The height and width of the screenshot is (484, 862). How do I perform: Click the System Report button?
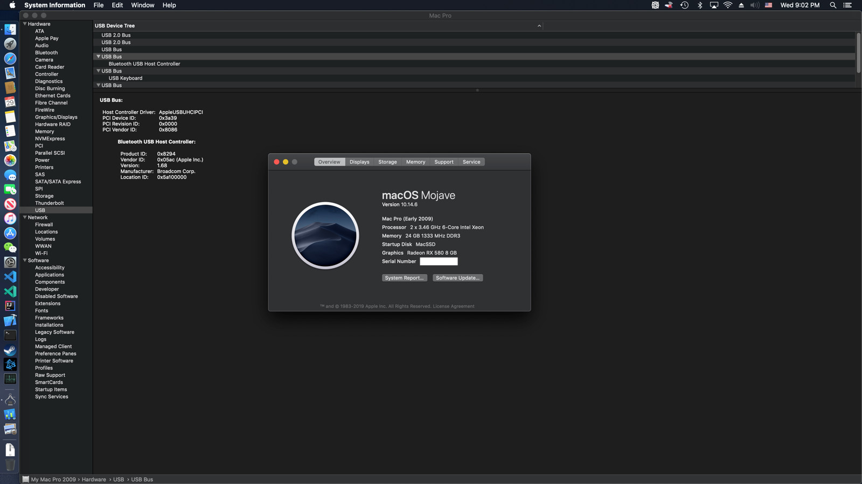point(404,278)
